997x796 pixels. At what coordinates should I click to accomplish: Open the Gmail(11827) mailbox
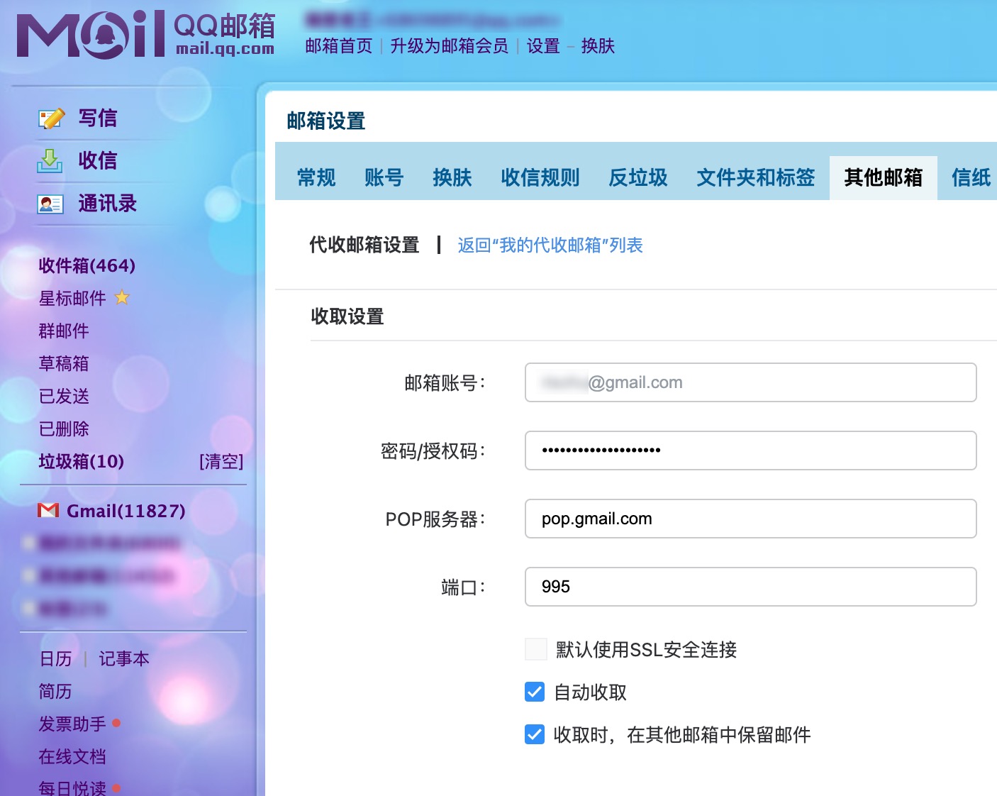126,511
